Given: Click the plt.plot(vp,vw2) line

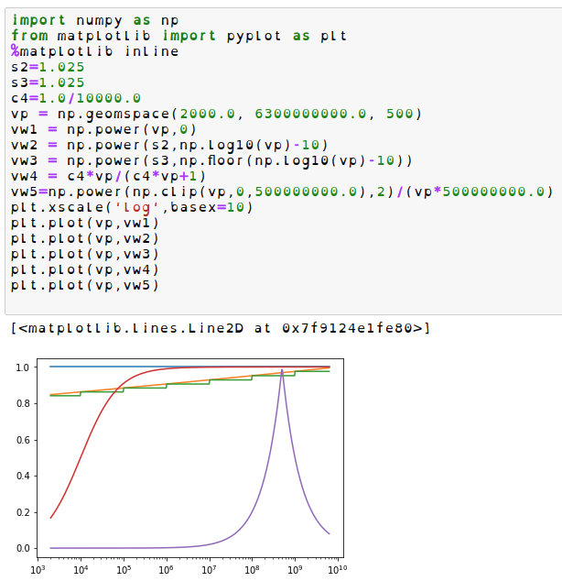Looking at the screenshot, I should click(x=85, y=238).
